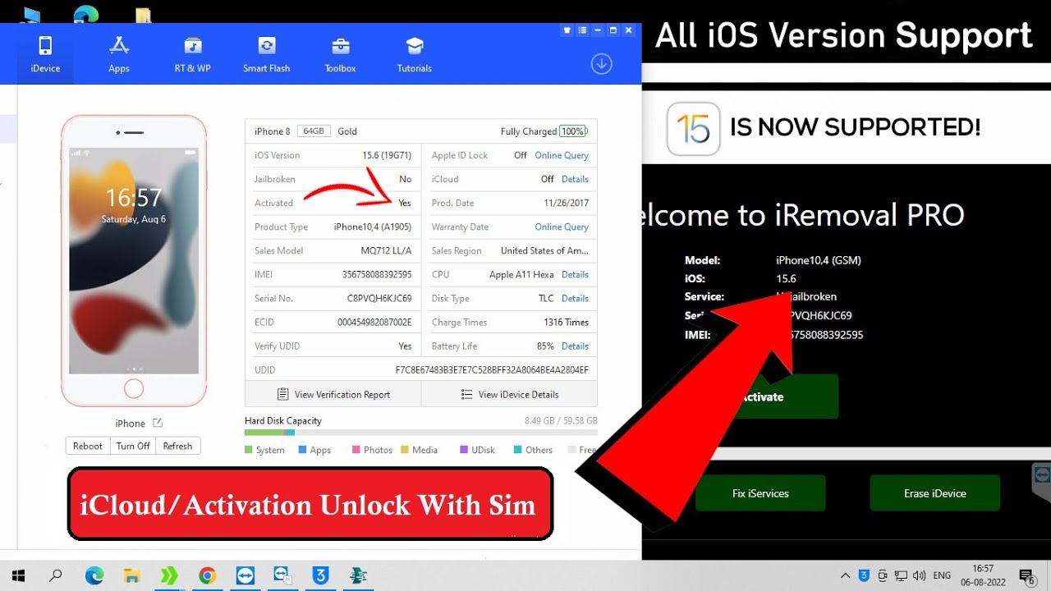The image size is (1051, 591).
Task: Open Disk Type Details link
Action: tap(575, 298)
